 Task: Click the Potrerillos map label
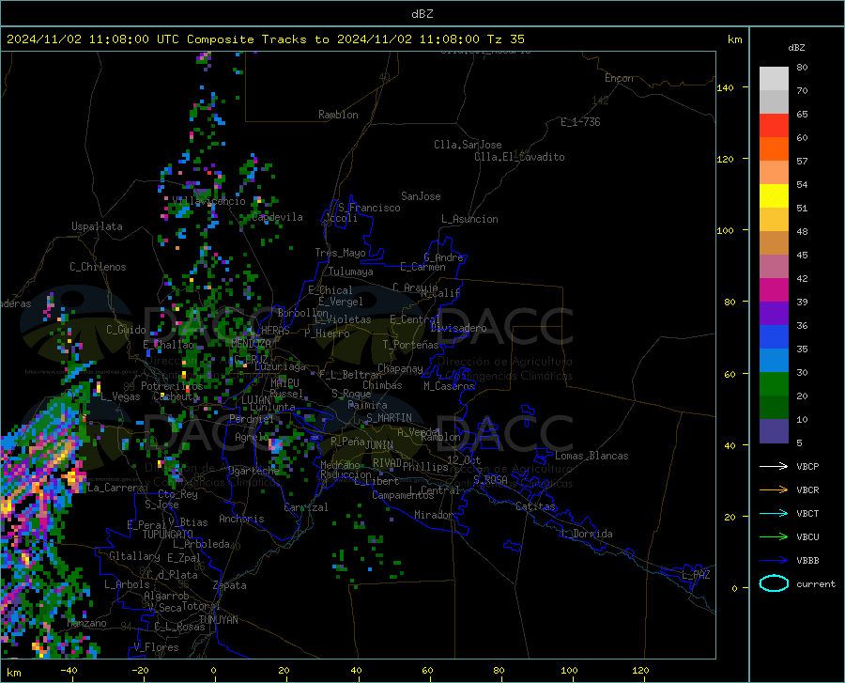click(x=172, y=386)
